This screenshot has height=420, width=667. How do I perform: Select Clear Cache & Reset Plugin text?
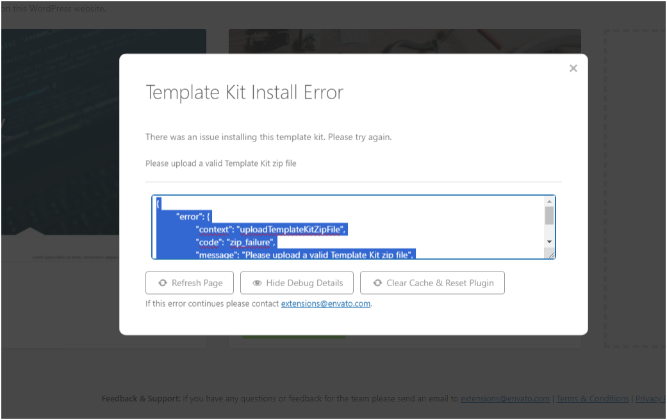tap(440, 283)
